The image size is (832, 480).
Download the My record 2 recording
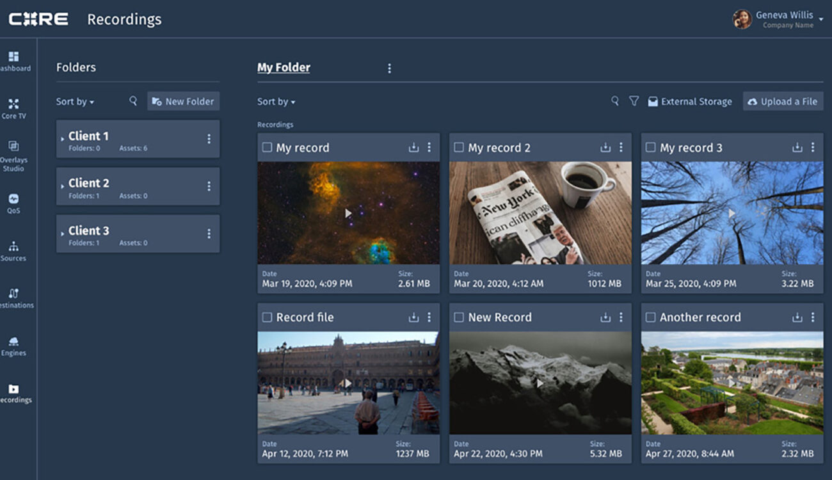(x=605, y=147)
